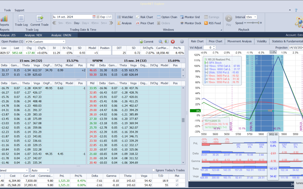Open the Trade Log icon
This screenshot has width=303, height=189.
21,18
